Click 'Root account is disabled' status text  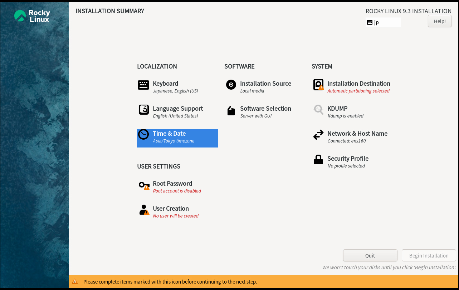pyautogui.click(x=177, y=191)
